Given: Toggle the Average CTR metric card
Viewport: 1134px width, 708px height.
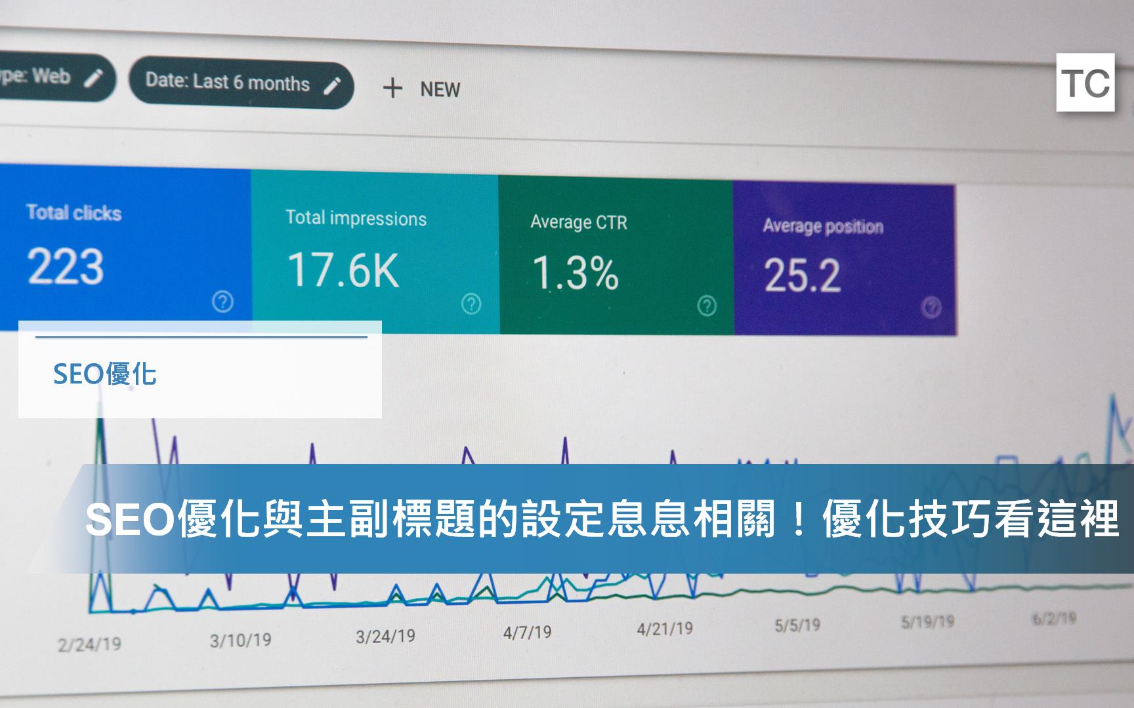Looking at the screenshot, I should click(616, 255).
